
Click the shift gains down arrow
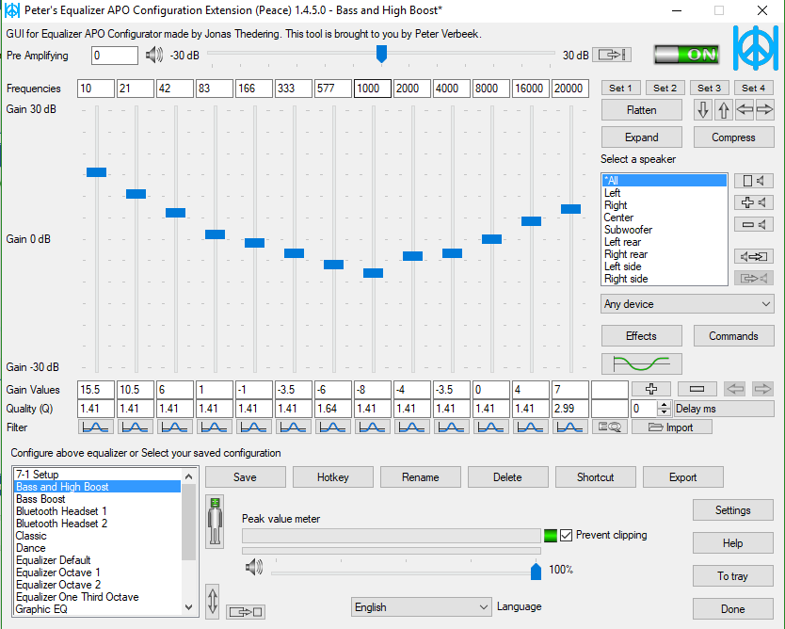click(x=703, y=109)
